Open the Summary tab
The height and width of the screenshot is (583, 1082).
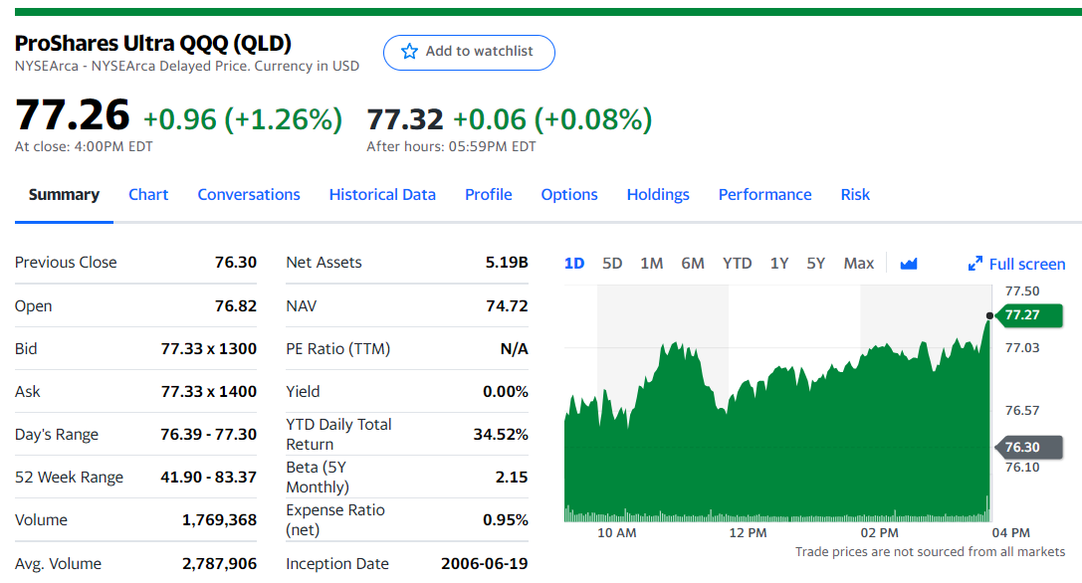point(64,195)
